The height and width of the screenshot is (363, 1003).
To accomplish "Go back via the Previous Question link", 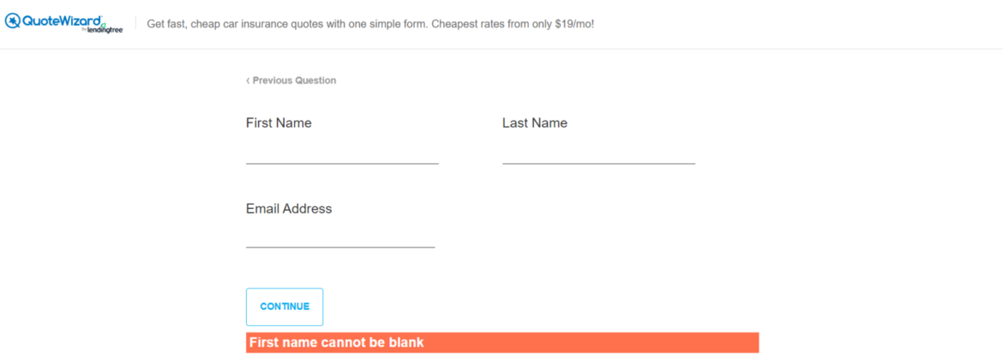I will (294, 80).
